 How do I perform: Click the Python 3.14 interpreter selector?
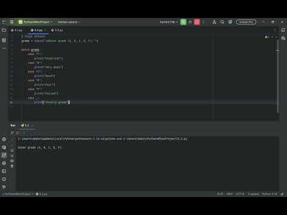(x=270, y=194)
